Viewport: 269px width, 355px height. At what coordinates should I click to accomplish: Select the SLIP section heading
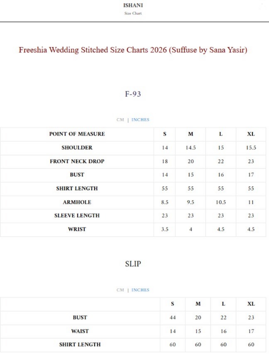tap(133, 264)
